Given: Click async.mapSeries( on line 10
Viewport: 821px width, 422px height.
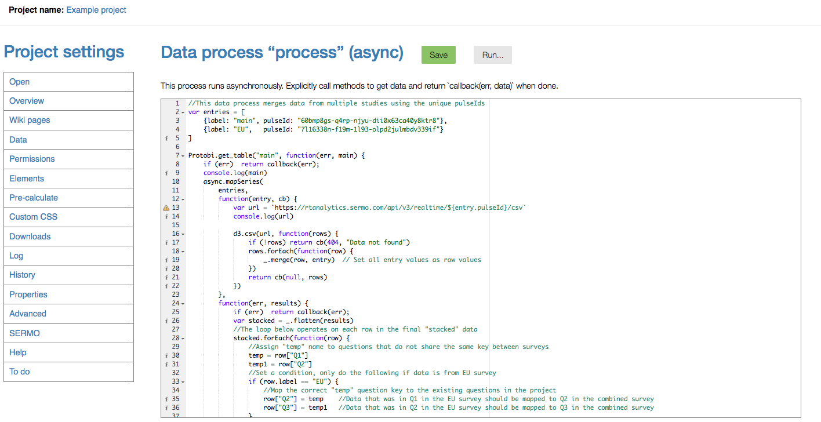Looking at the screenshot, I should (233, 181).
